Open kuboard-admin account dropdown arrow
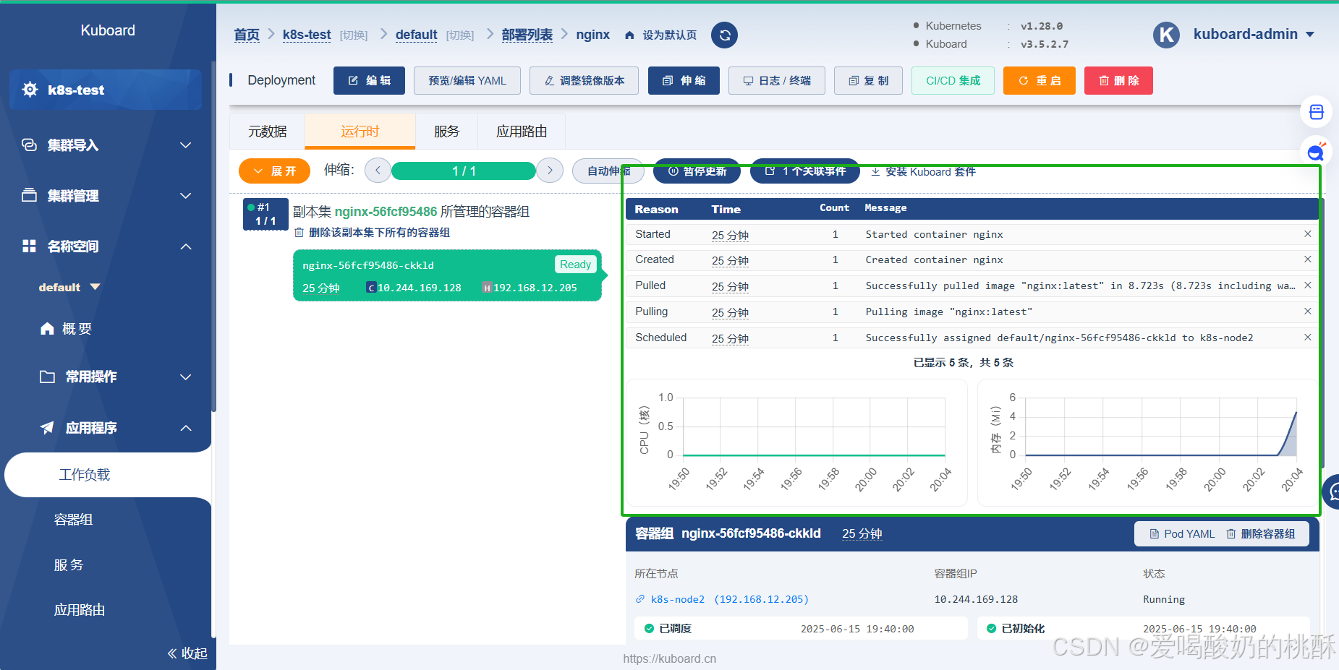Image resolution: width=1339 pixels, height=670 pixels. (1309, 35)
